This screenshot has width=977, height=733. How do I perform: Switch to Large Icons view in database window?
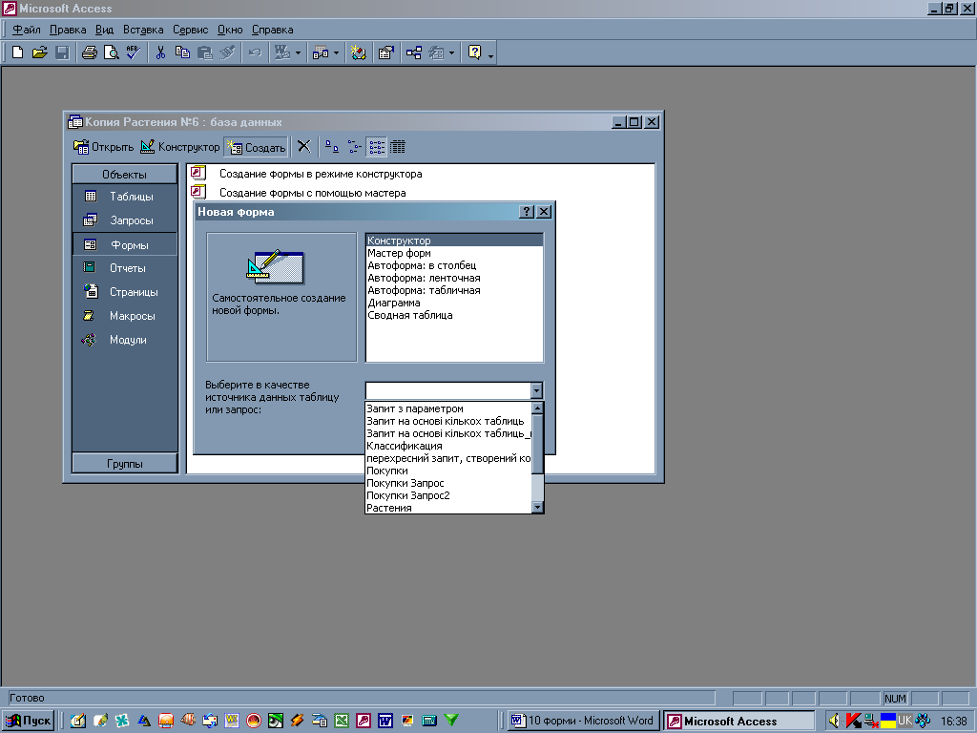[332, 147]
